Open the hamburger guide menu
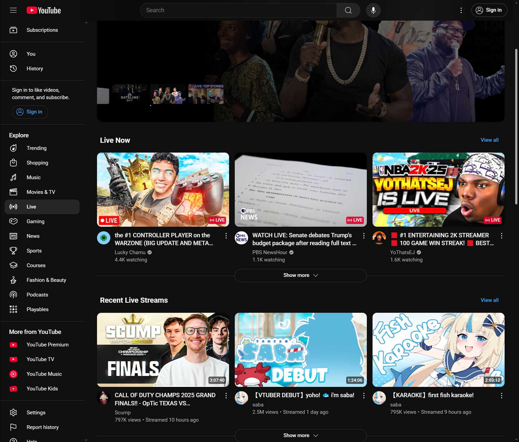The width and height of the screenshot is (519, 442). (13, 10)
